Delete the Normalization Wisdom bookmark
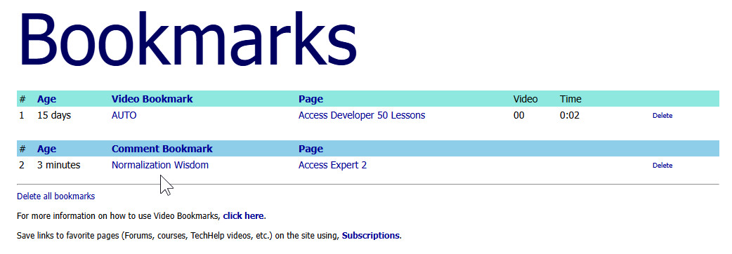 tap(662, 166)
